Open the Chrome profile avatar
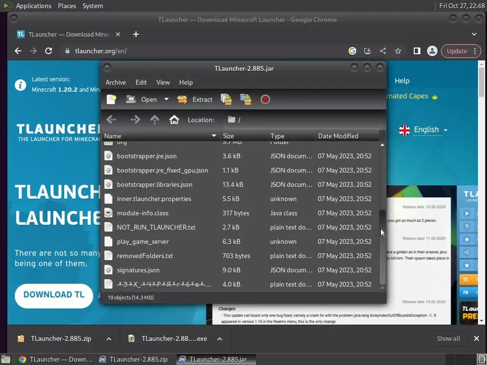Viewport: 487px width, 365px height. 432,51
